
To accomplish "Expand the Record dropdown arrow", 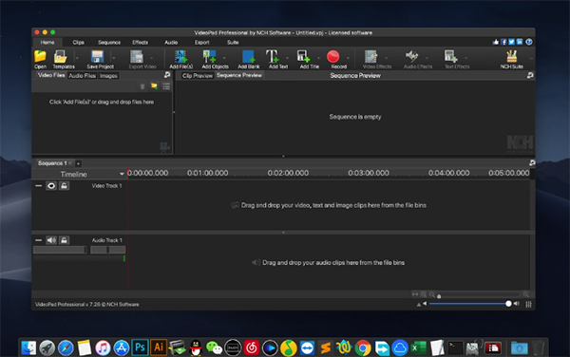I will point(348,58).
